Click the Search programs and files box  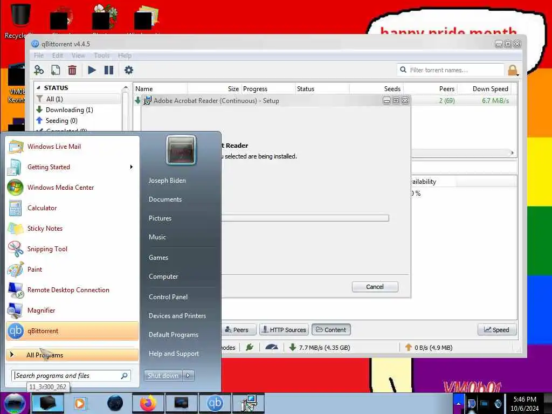pyautogui.click(x=71, y=376)
